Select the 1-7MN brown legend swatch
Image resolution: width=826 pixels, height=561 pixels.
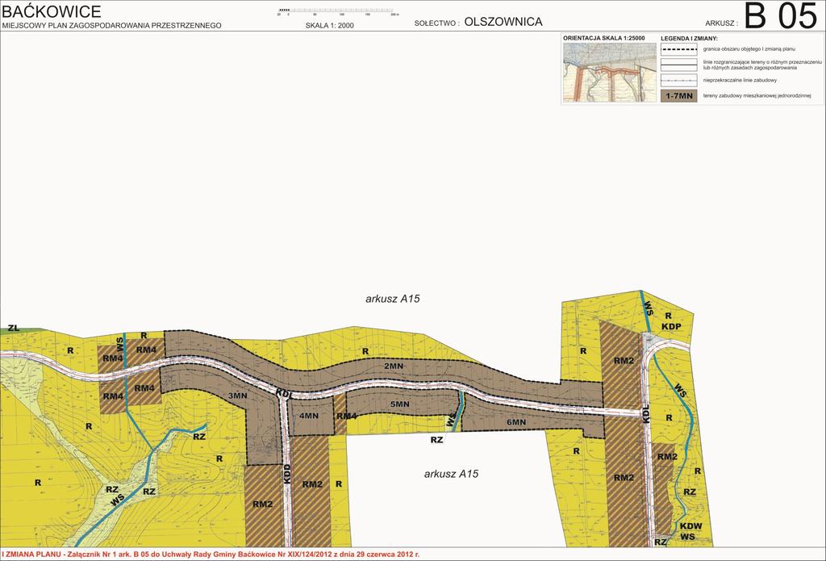pos(679,96)
